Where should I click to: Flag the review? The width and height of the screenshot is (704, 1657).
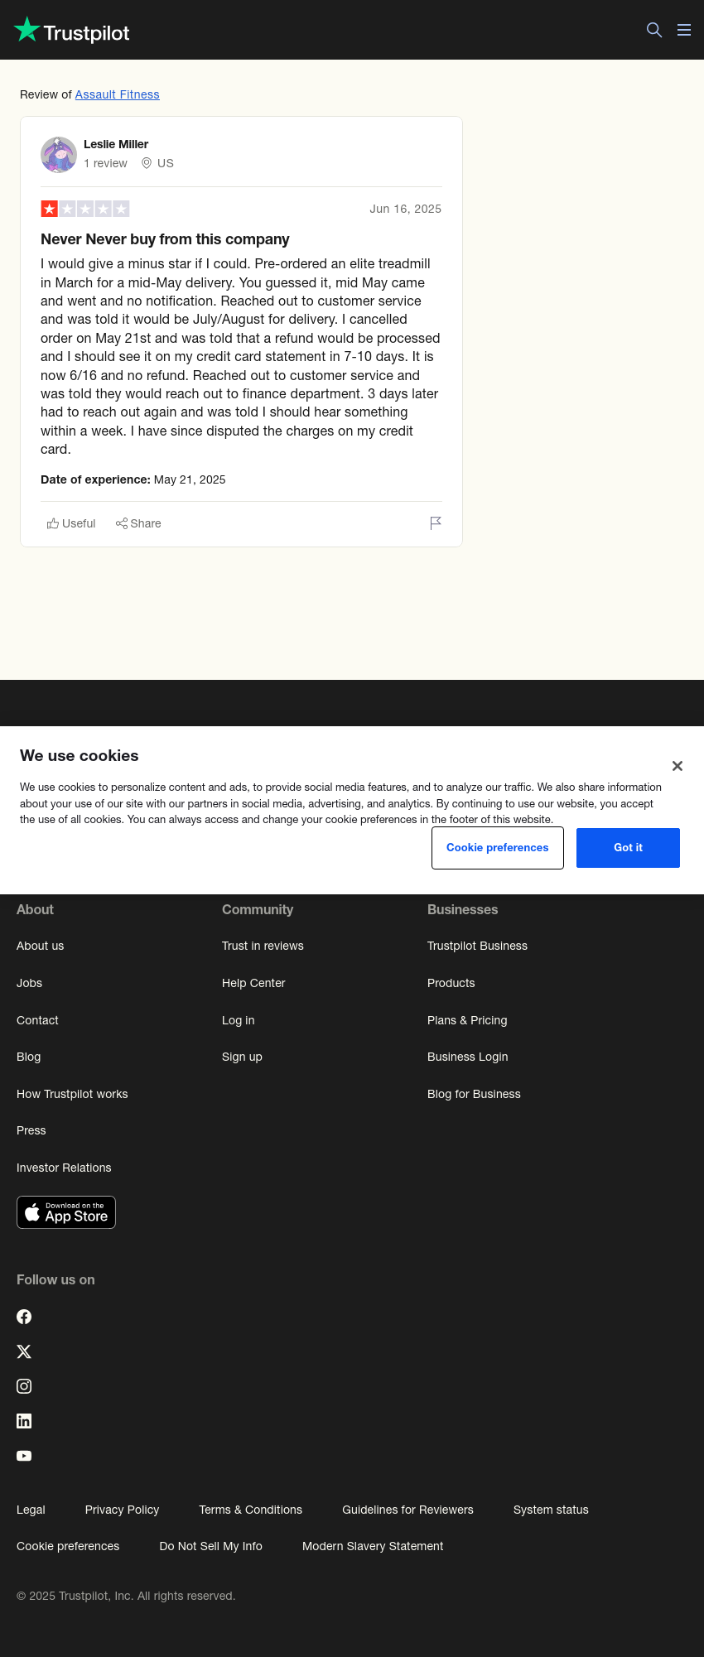(436, 523)
